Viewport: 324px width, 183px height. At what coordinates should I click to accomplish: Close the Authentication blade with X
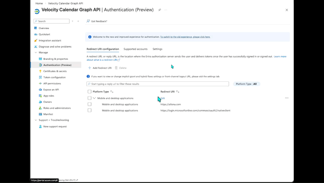[287, 10]
